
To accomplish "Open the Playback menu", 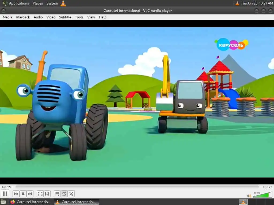I will [x=23, y=17].
